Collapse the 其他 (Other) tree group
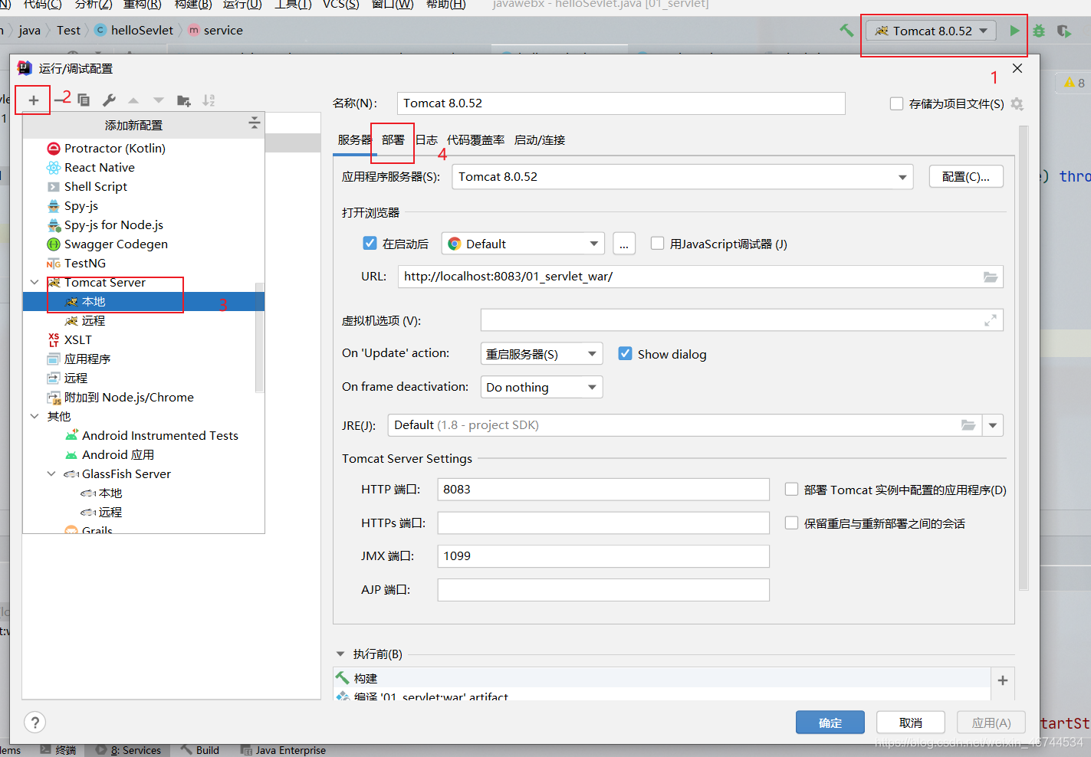The width and height of the screenshot is (1091, 757). pos(35,416)
